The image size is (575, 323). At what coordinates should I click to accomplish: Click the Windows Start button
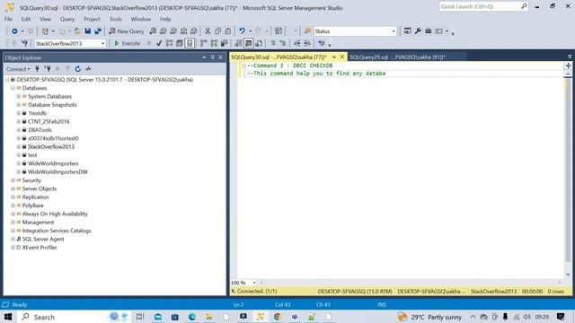(x=8, y=317)
